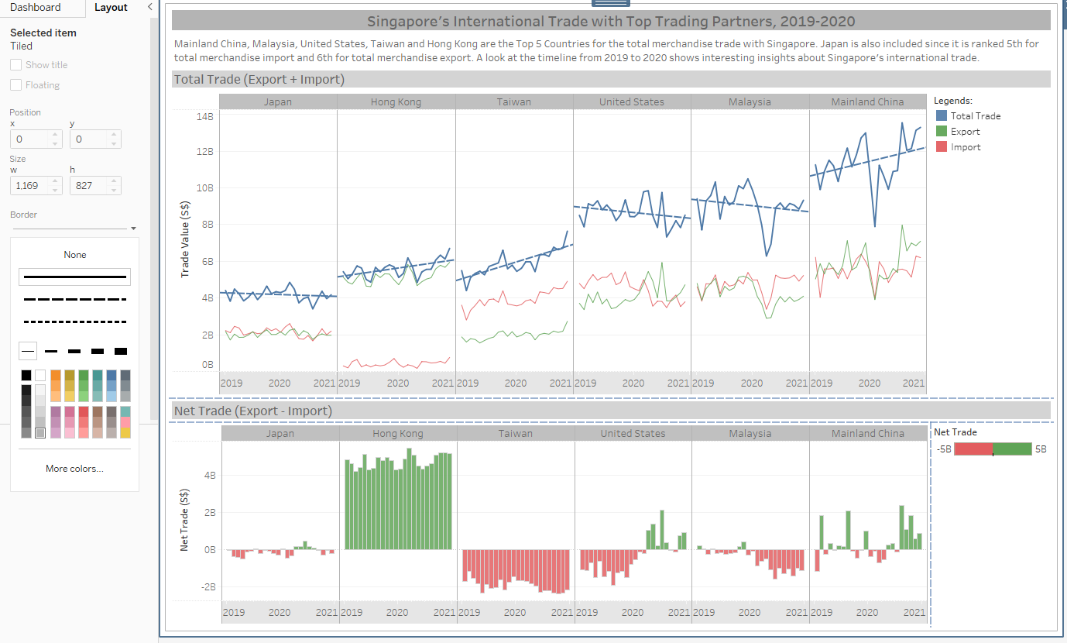The height and width of the screenshot is (643, 1067).
Task: Choose the long-dashed border style
Action: (x=75, y=299)
